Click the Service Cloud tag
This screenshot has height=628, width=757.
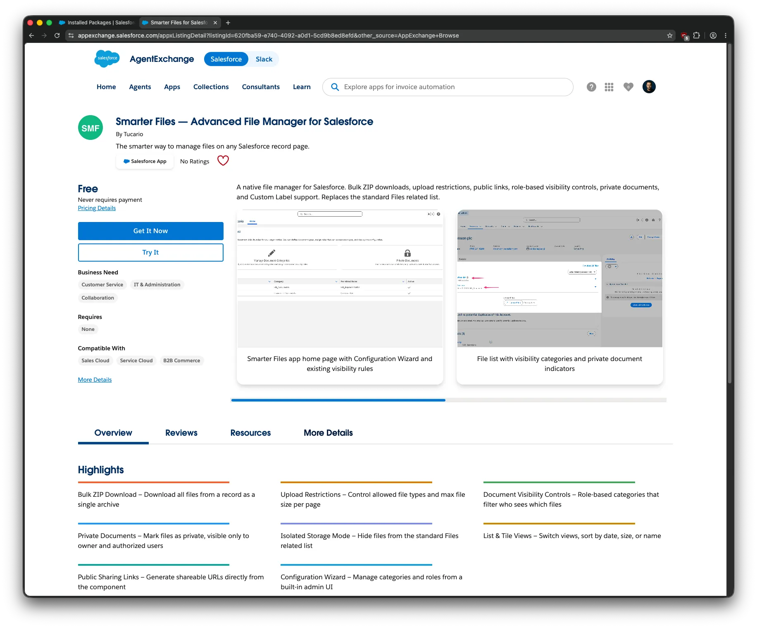(x=136, y=361)
